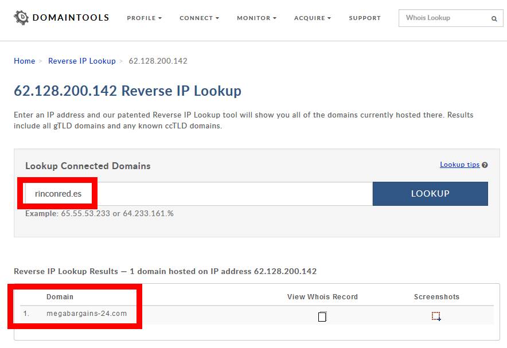Click the Domain column header
Viewport: 507px width, 348px height.
pos(60,297)
